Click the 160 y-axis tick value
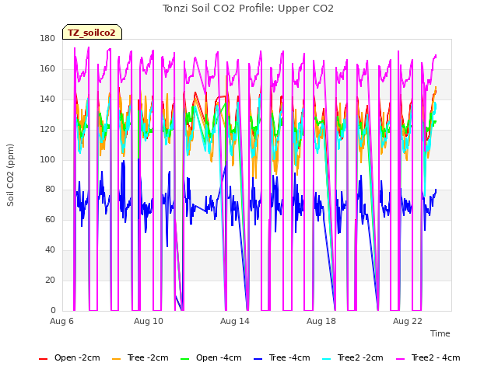The height and width of the screenshot is (373, 498). (x=47, y=69)
